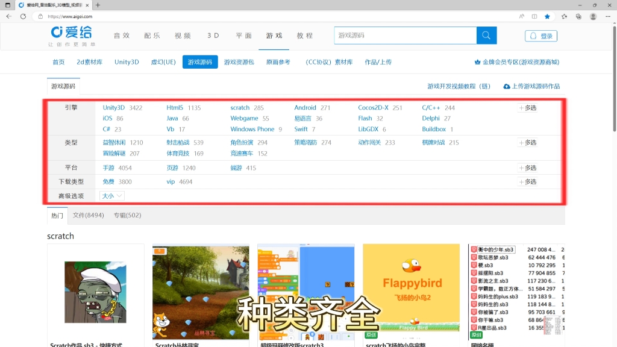Open the 原画参考 sub navigation link
Image resolution: width=617 pixels, height=347 pixels.
point(278,62)
